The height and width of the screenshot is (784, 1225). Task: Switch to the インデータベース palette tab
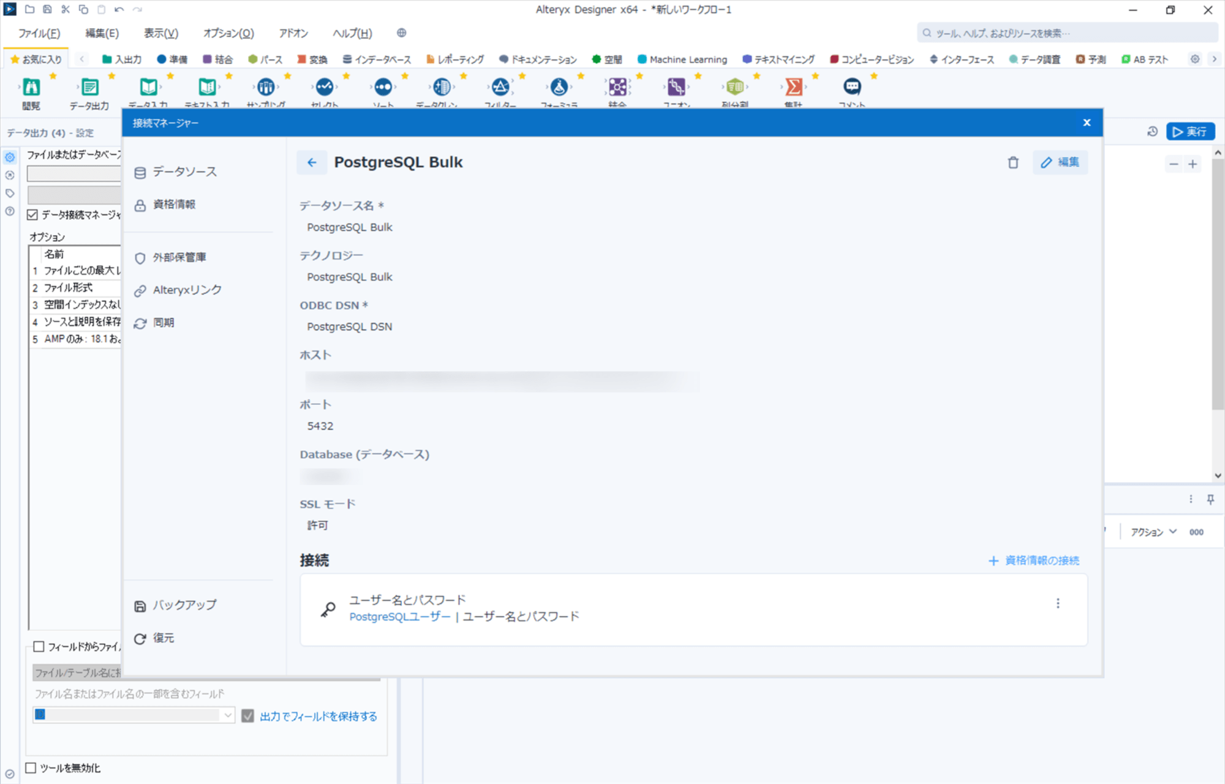coord(377,59)
